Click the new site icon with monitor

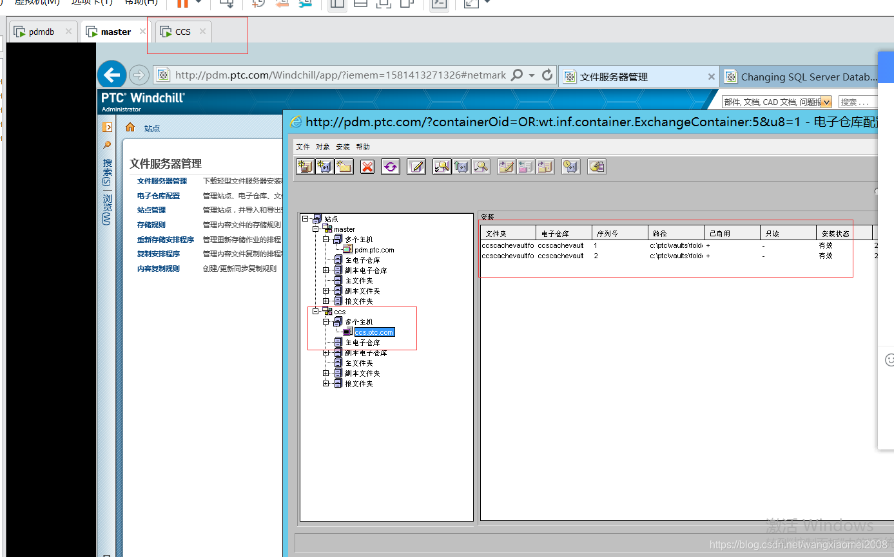[305, 167]
